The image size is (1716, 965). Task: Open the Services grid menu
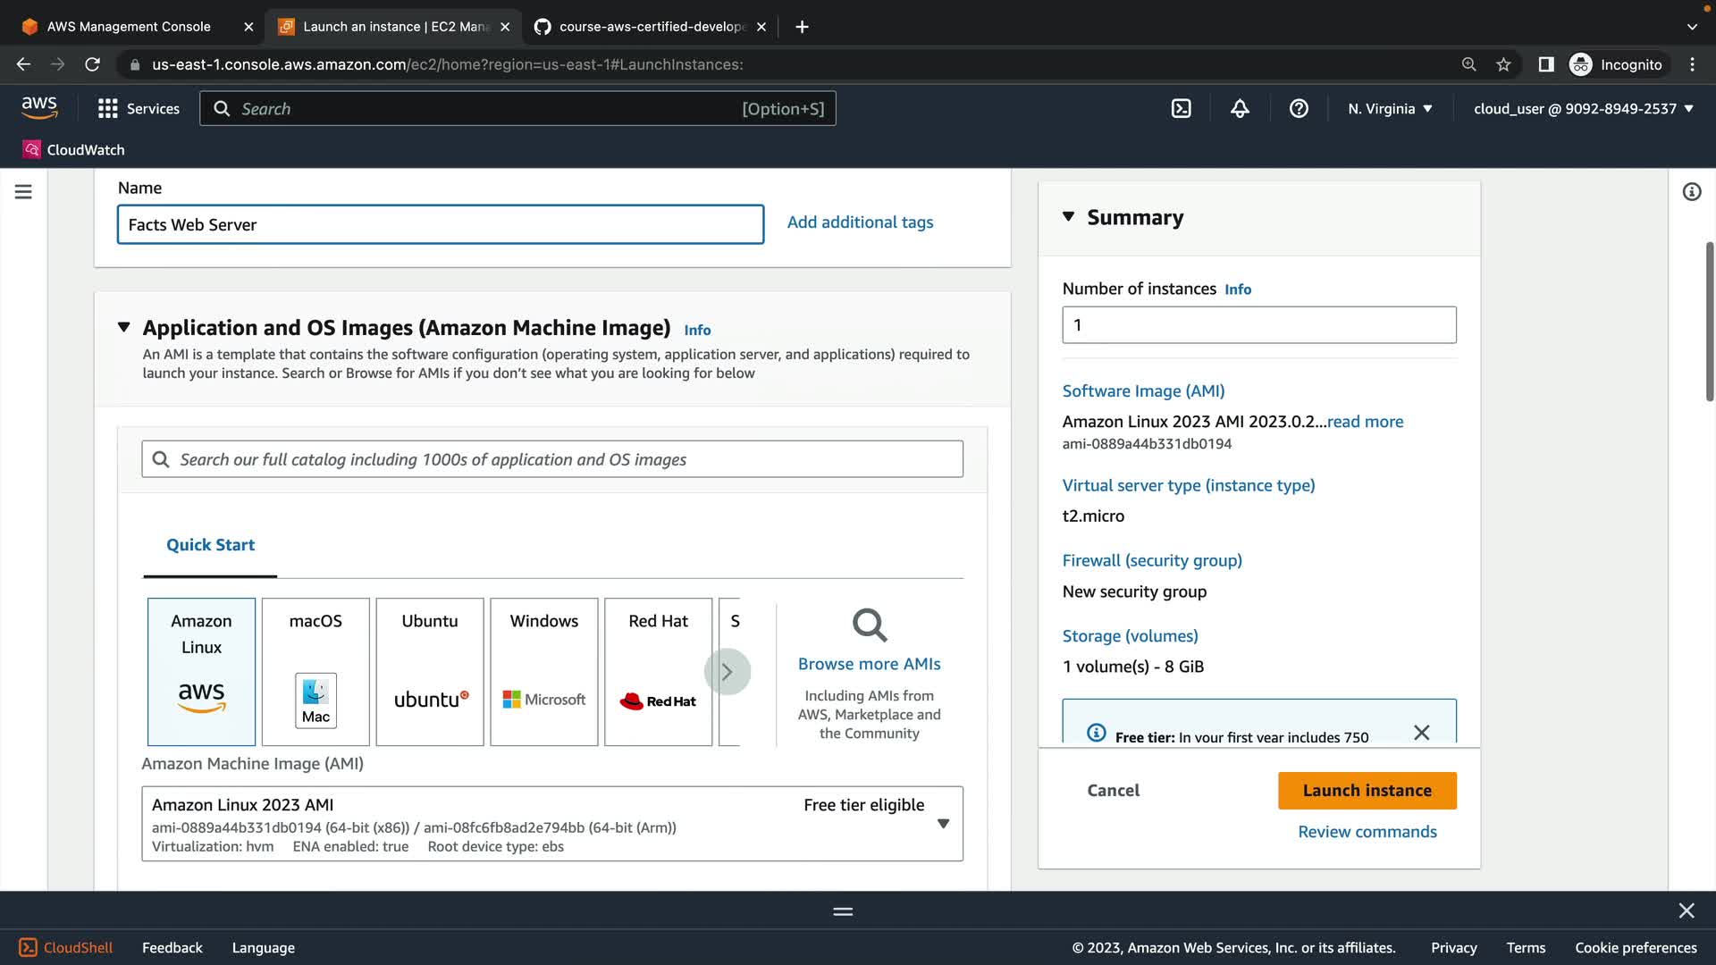pyautogui.click(x=139, y=108)
